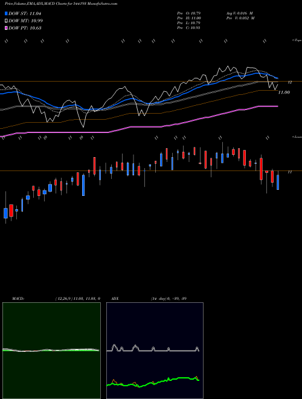This screenshot has width=302, height=399.
Task: Click the 'Pre L: 10.79' low value
Action: [x=188, y=23]
